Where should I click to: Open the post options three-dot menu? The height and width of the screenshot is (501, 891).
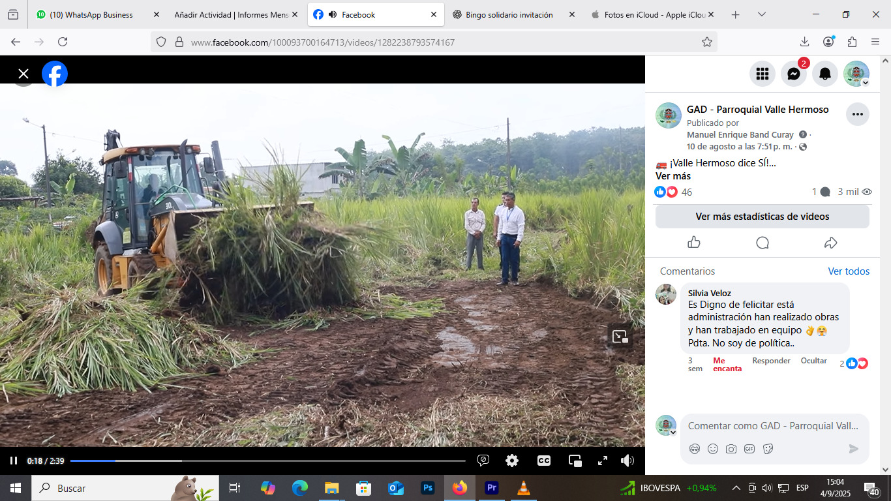(x=857, y=114)
